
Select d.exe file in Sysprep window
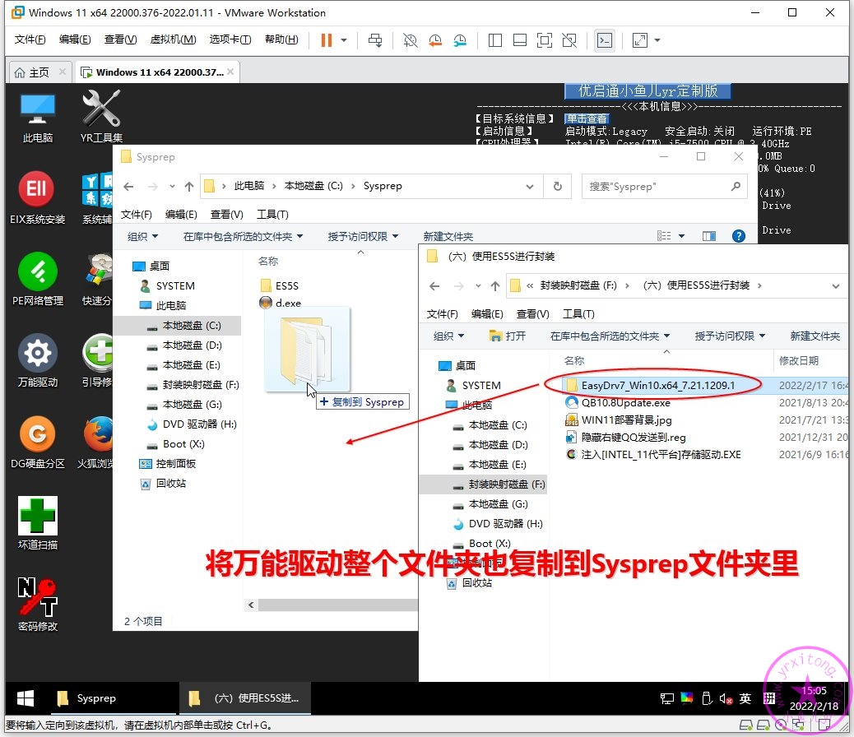click(281, 303)
